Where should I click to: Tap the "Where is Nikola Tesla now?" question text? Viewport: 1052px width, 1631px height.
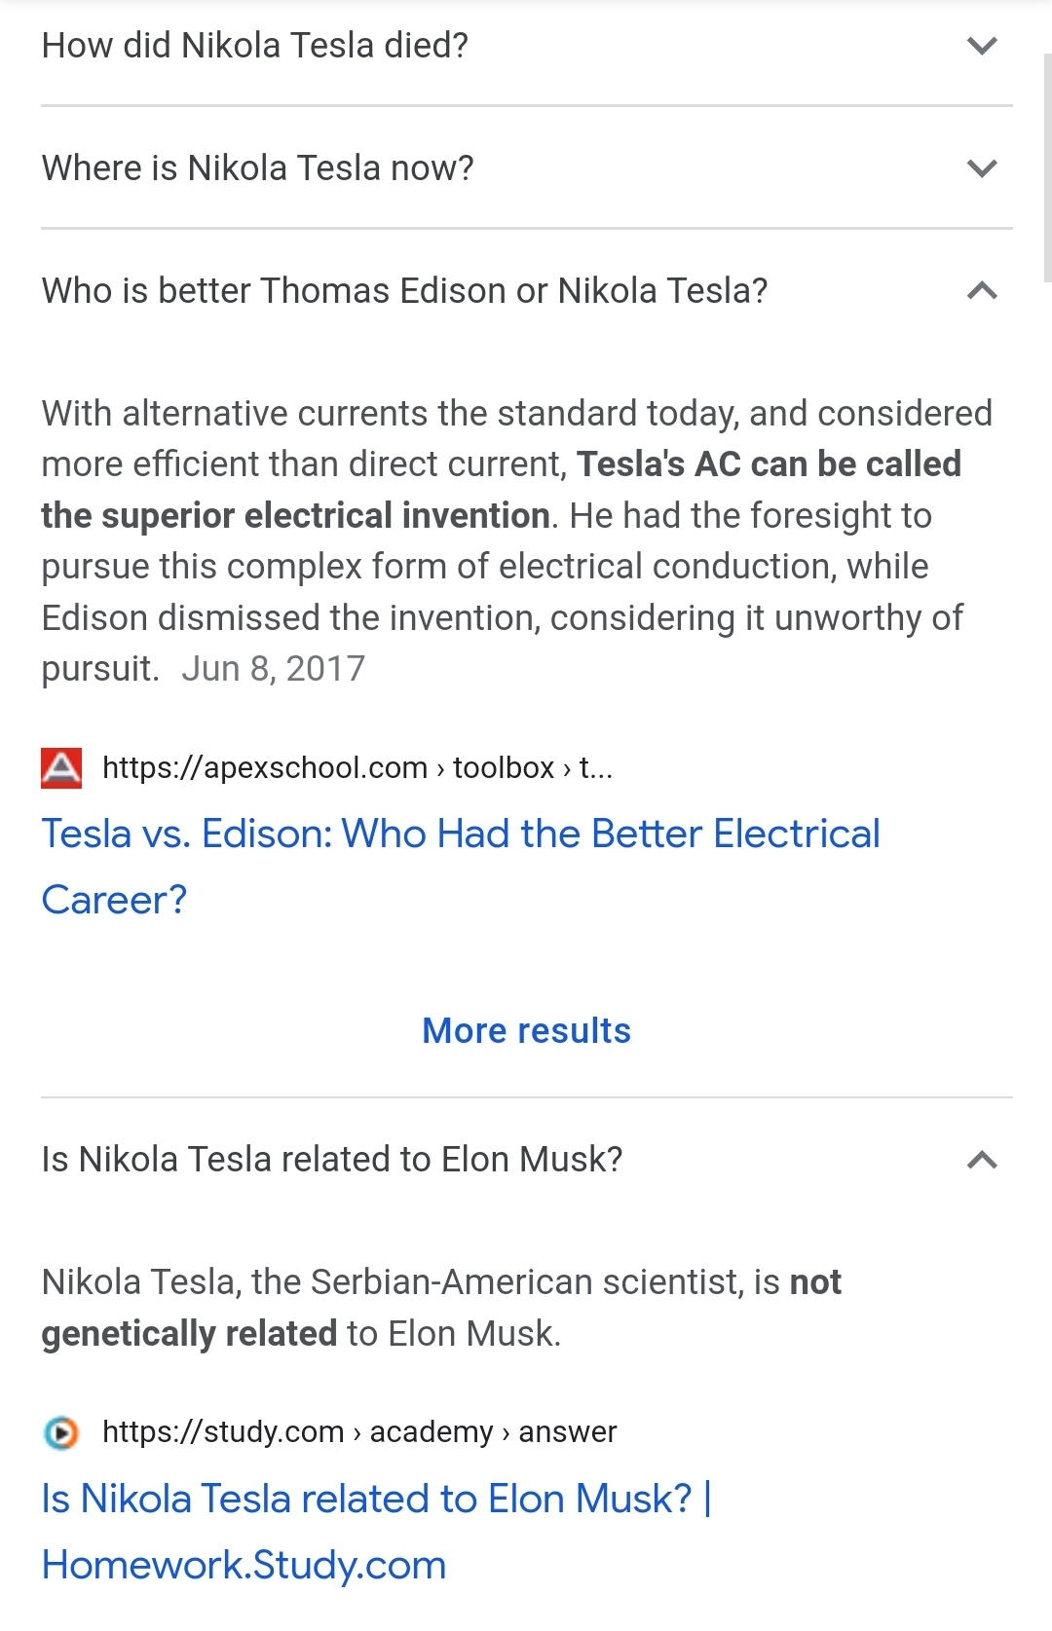point(258,168)
